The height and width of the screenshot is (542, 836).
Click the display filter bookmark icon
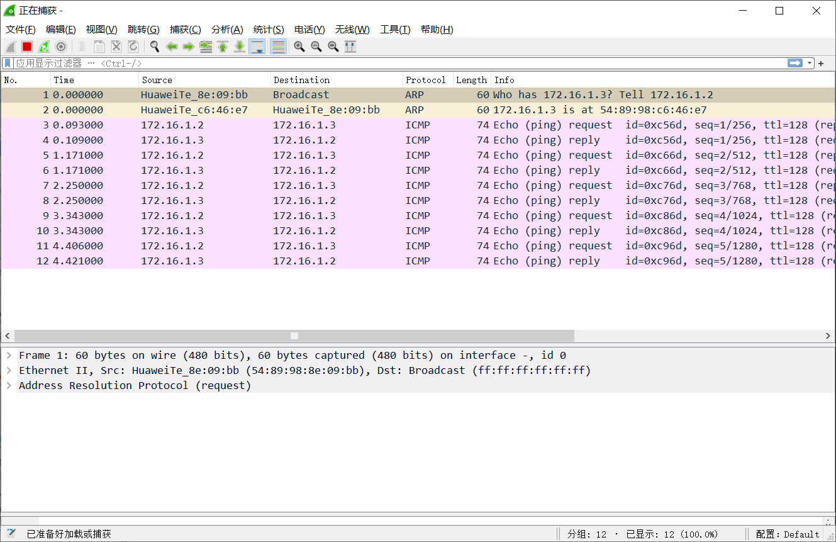[8, 63]
